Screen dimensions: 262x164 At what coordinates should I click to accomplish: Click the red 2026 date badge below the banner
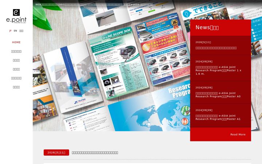56,152
